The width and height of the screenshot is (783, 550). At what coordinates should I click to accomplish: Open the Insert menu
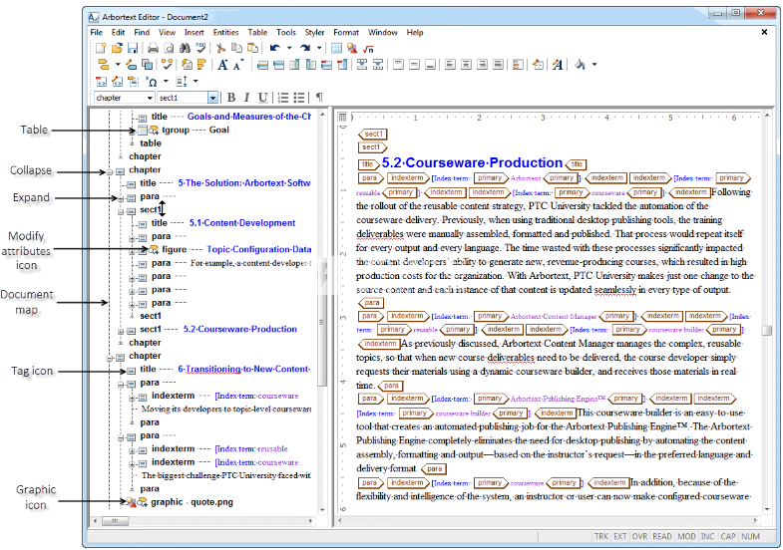tap(194, 33)
